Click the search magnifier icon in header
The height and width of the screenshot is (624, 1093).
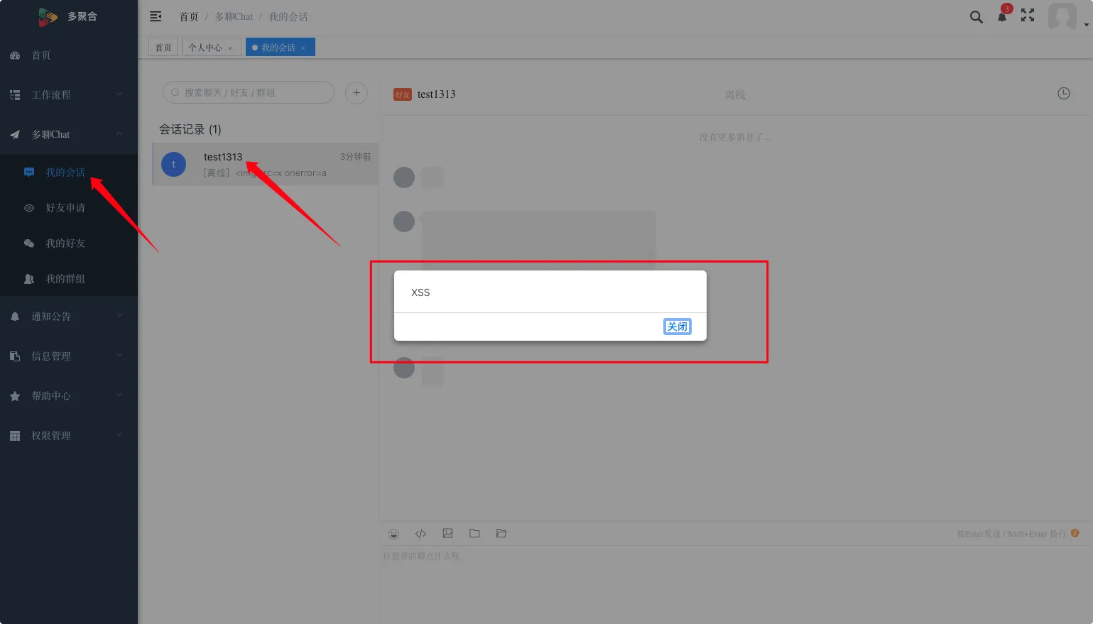[x=976, y=17]
